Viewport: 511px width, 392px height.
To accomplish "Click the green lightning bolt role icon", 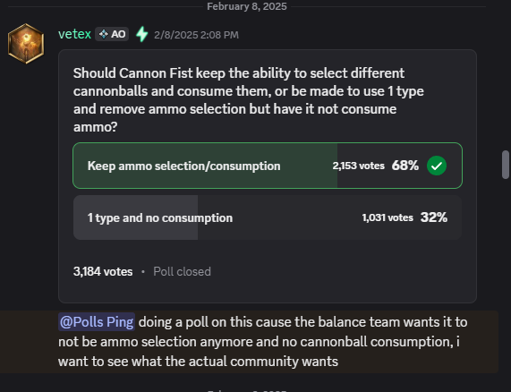I will 141,34.
